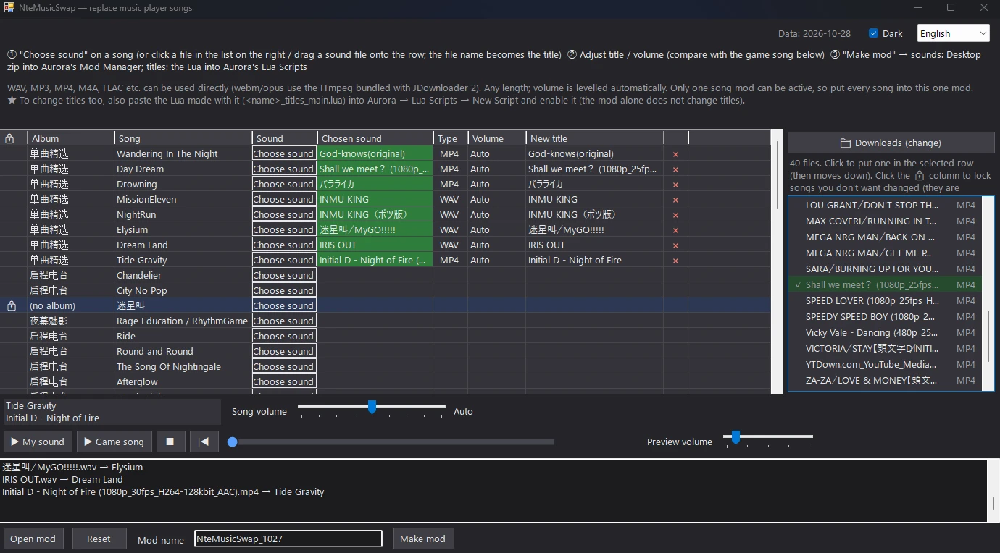
Task: Select the Rage Education / RhythmGame song cell
Action: pyautogui.click(x=183, y=321)
